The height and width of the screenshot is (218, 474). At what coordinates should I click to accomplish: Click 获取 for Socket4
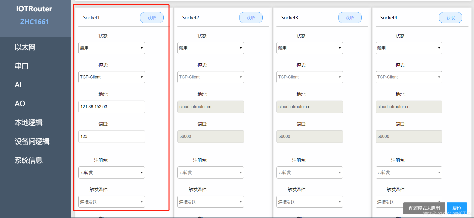click(450, 17)
